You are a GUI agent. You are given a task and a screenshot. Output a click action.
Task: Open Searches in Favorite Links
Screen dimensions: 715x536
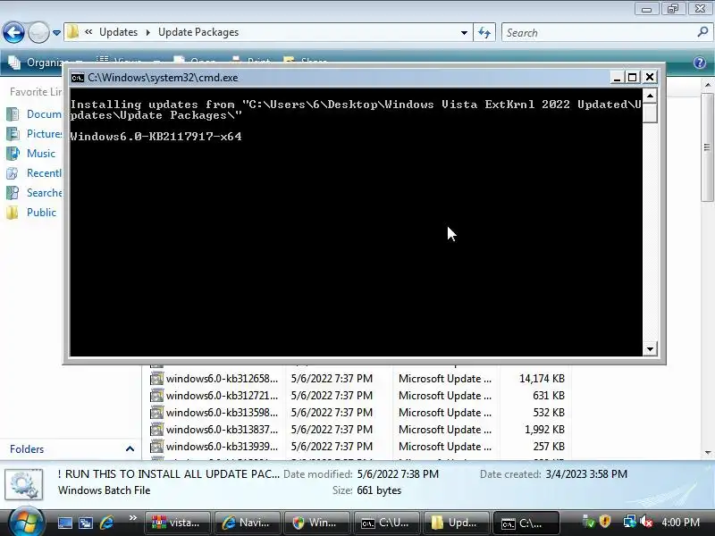point(44,192)
